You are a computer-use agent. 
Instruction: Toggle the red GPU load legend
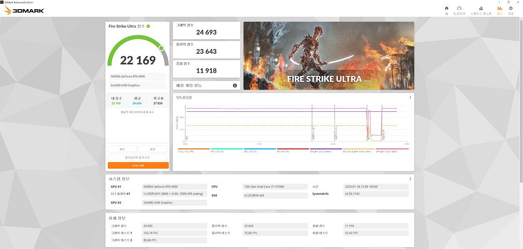click(292, 150)
